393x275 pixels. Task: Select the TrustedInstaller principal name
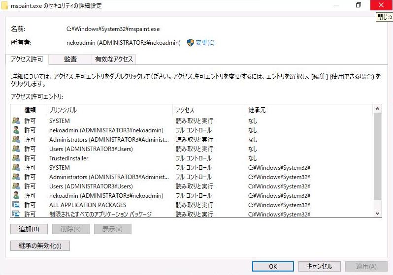68,158
